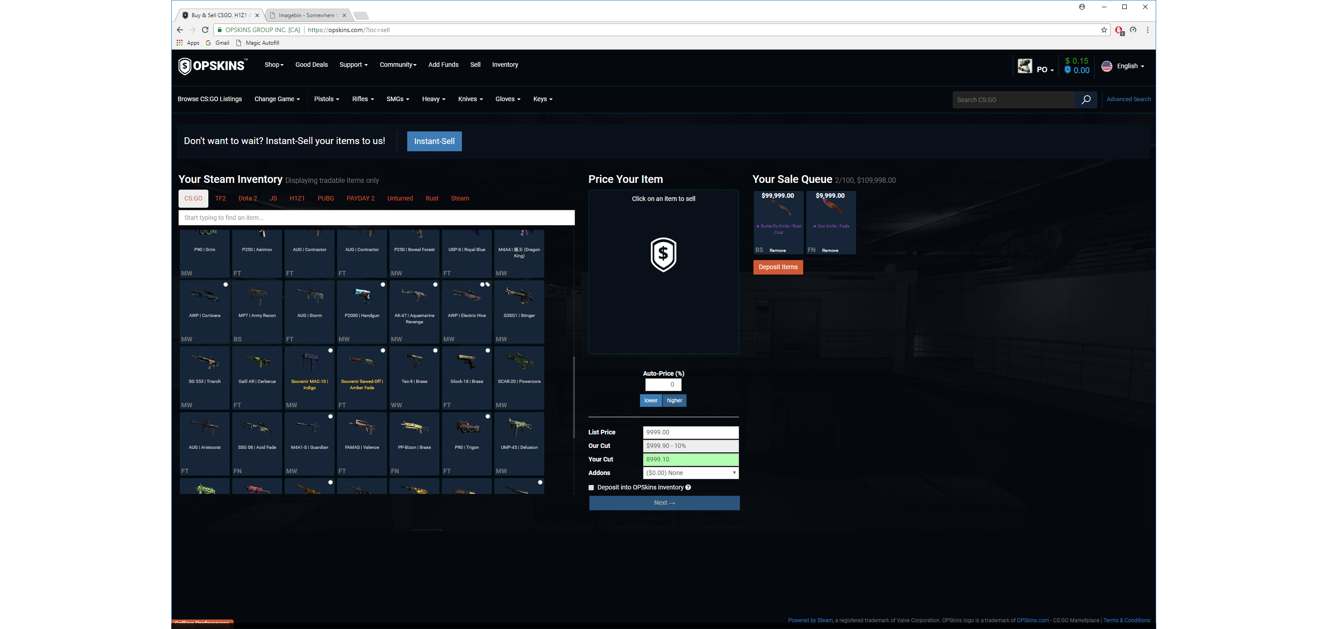Click the Chrome profile icon in title bar
This screenshot has width=1327, height=629.
point(1082,7)
